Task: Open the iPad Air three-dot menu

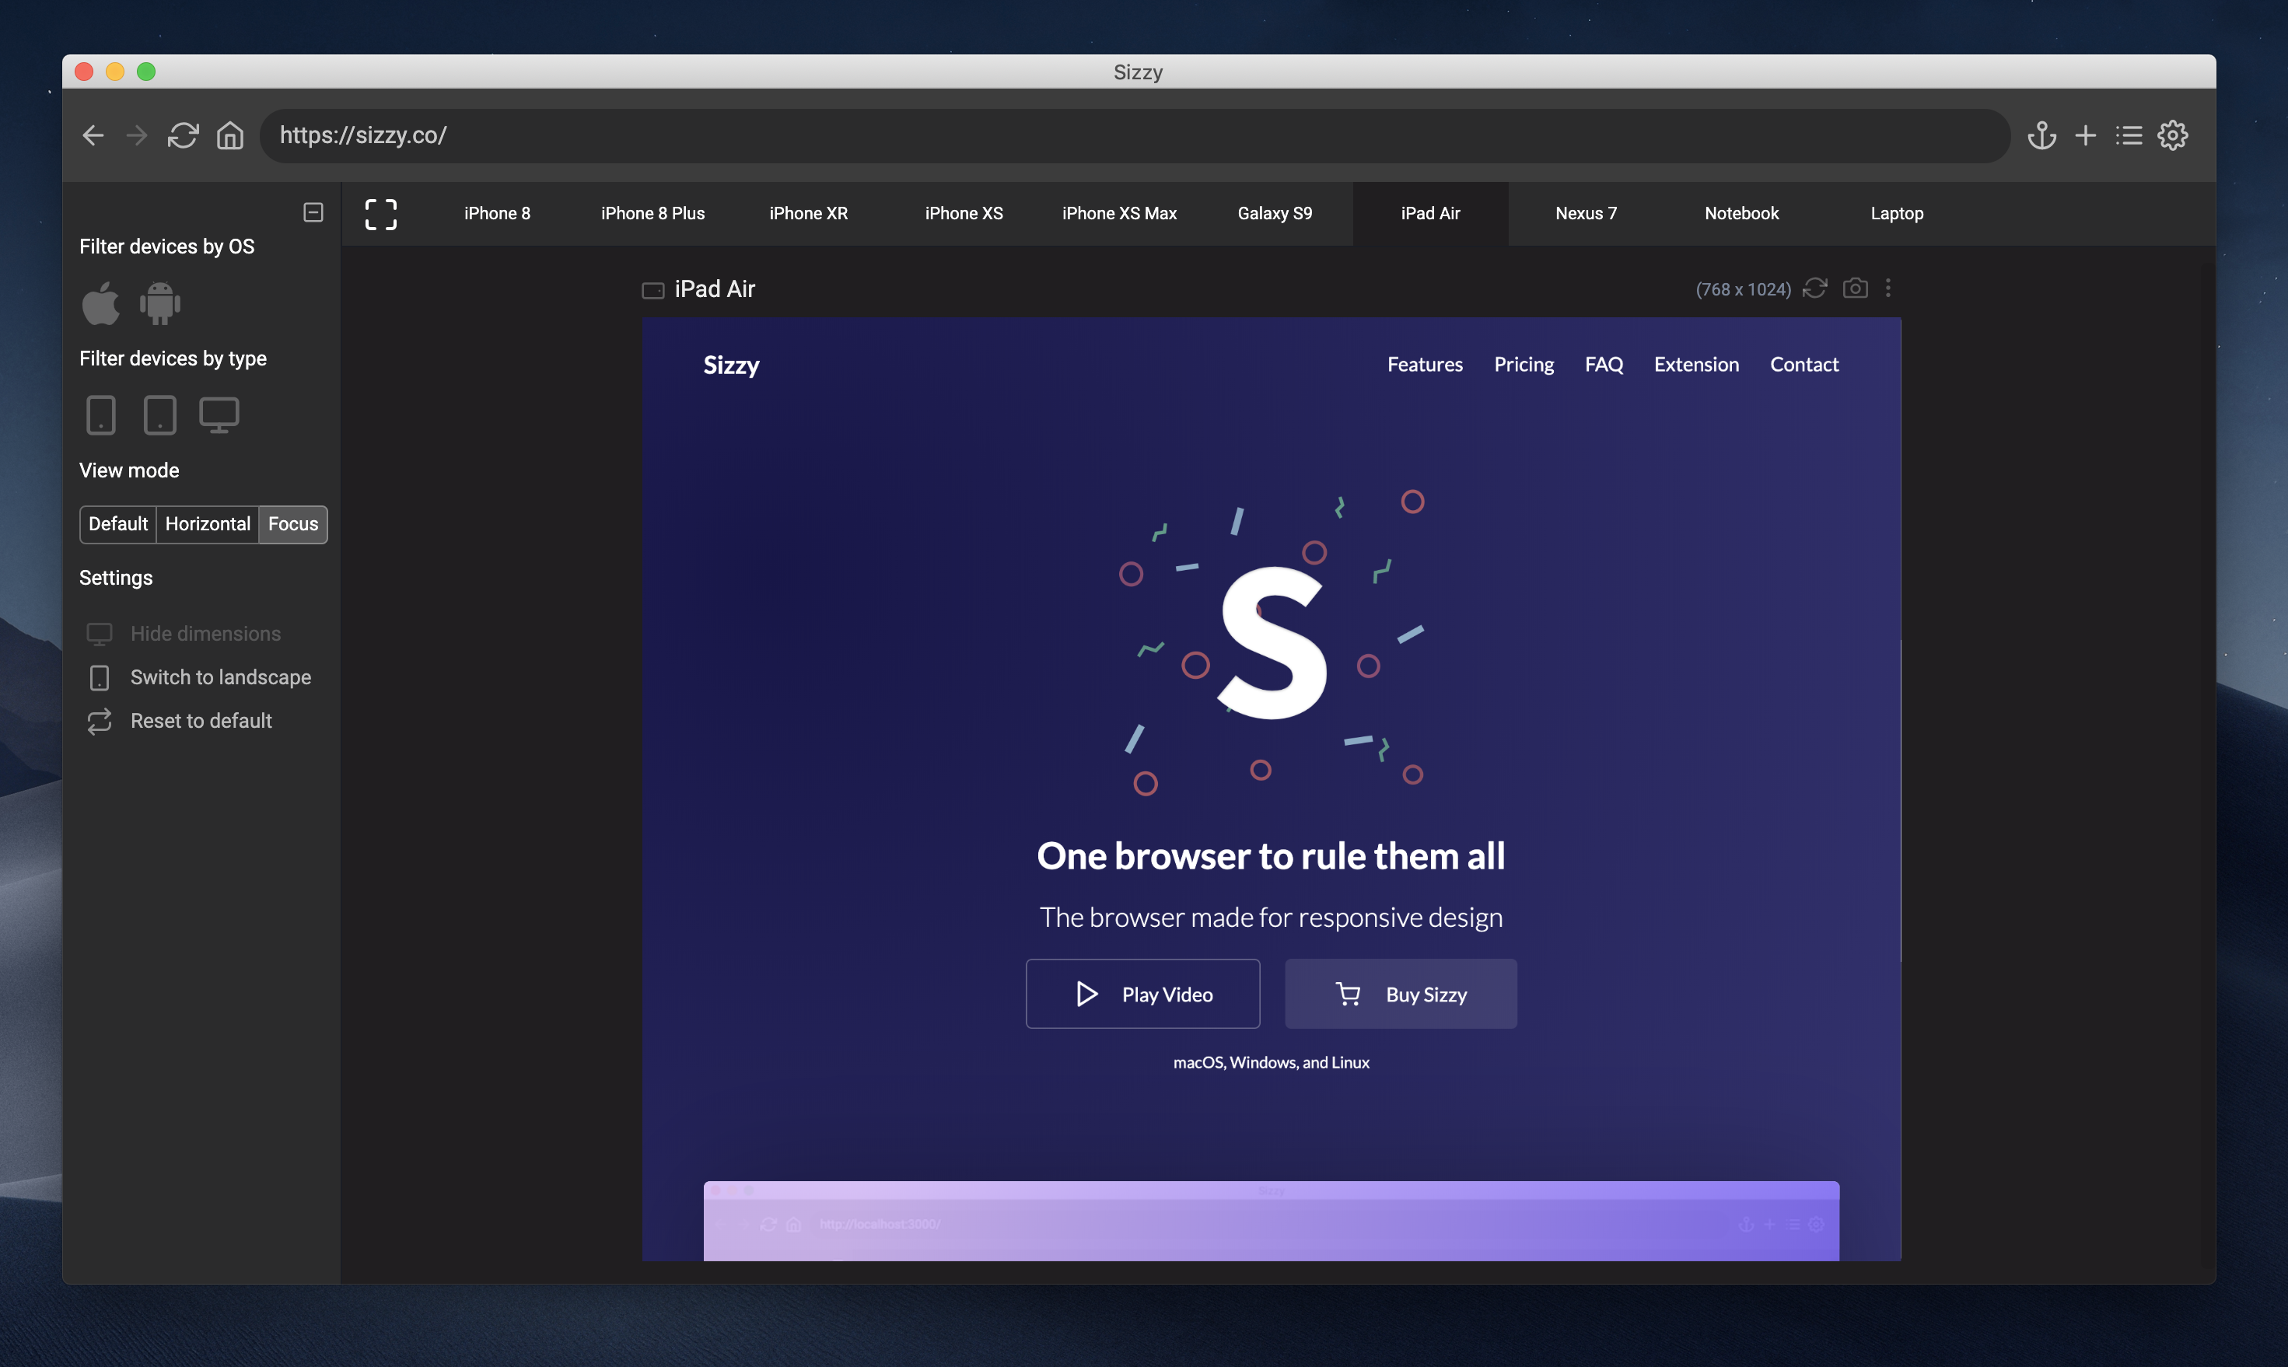Action: 1888,288
